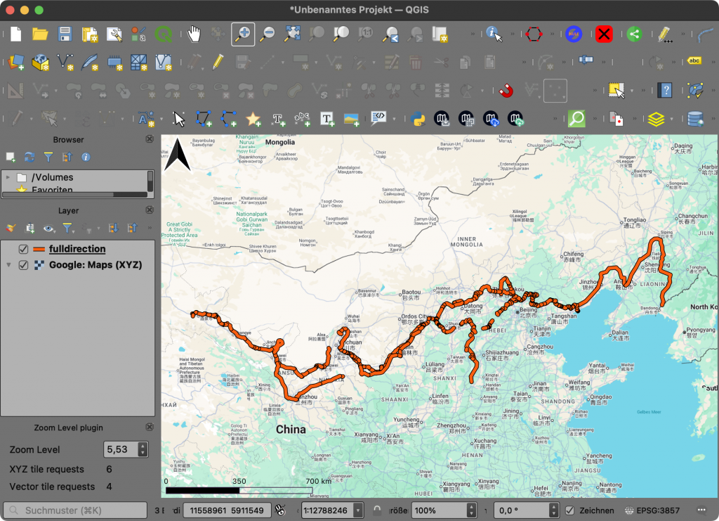Toggle visibility of Google: Maps layer
Screen dimensions: 719x521
point(23,265)
